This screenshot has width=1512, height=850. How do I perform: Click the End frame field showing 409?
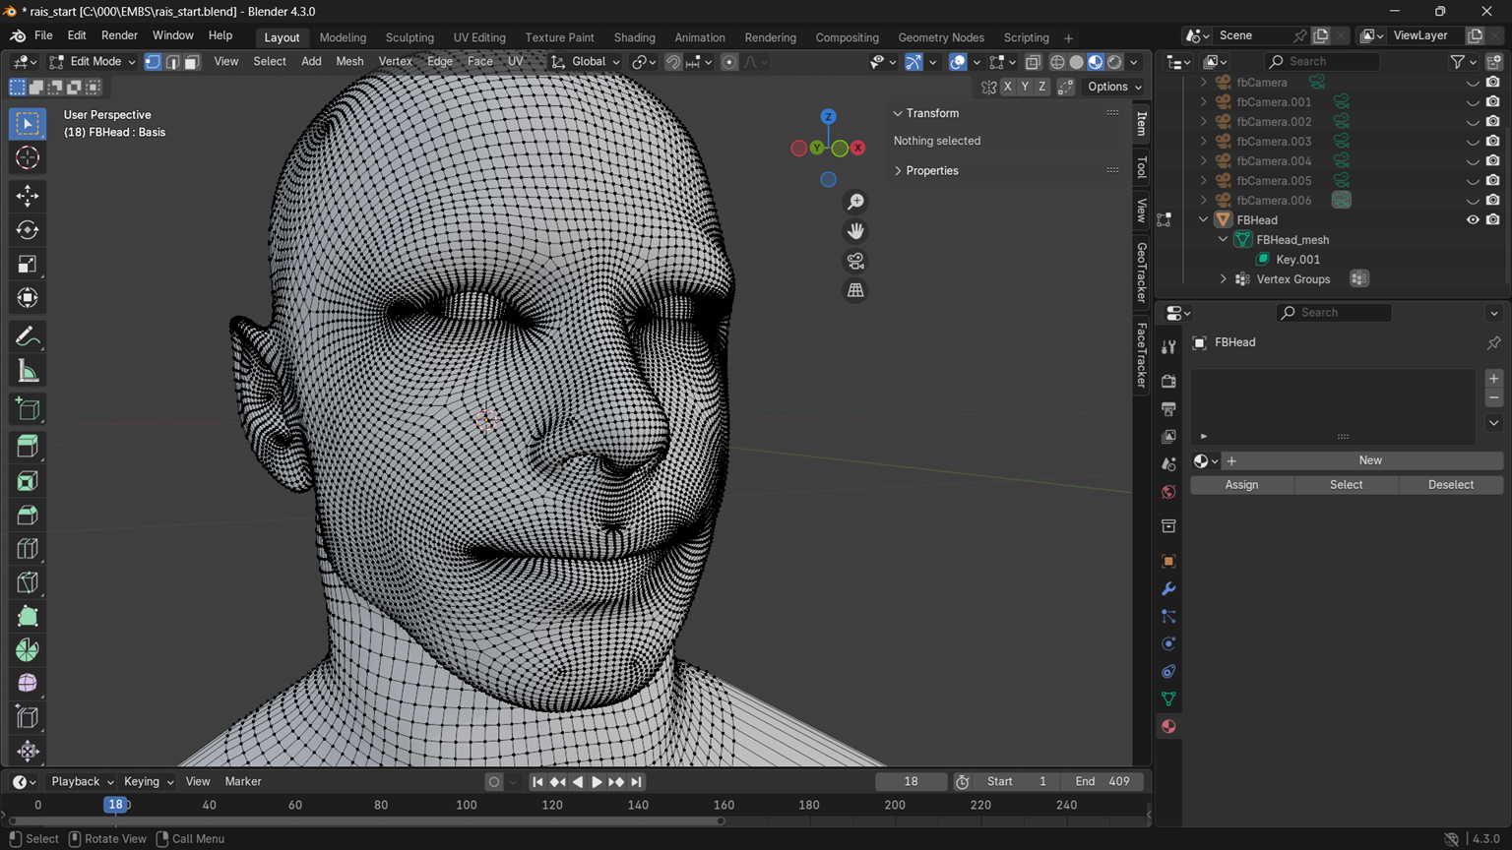click(1102, 782)
